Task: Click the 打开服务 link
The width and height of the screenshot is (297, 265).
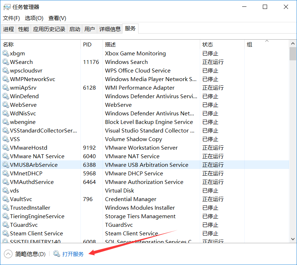Action: pyautogui.click(x=73, y=254)
